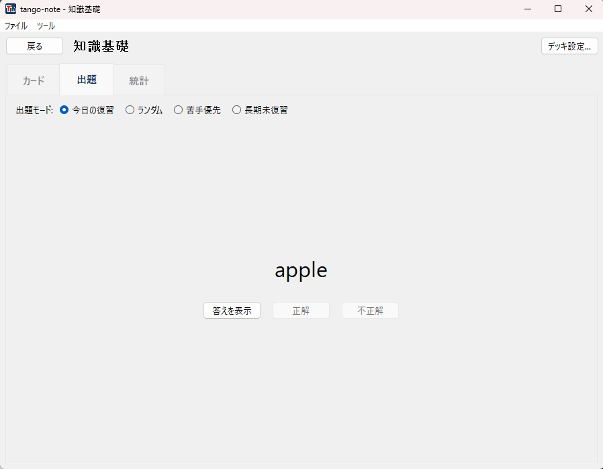The width and height of the screenshot is (603, 469).
Task: Choose 長期未復習 quiz mode
Action: [260, 110]
